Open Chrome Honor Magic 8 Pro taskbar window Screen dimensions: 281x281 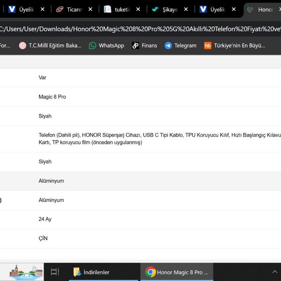click(x=177, y=272)
